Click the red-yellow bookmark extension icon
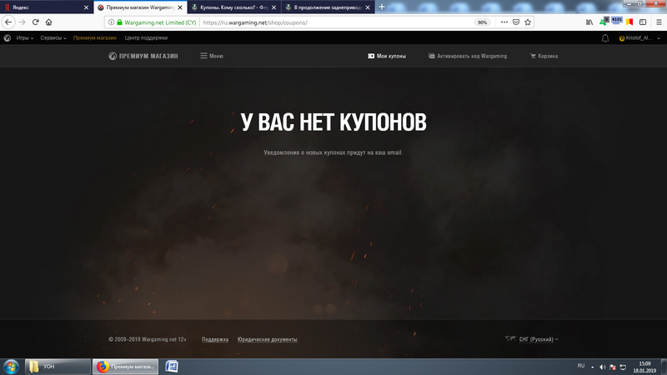Screen dimensions: 667x375 [x=629, y=22]
